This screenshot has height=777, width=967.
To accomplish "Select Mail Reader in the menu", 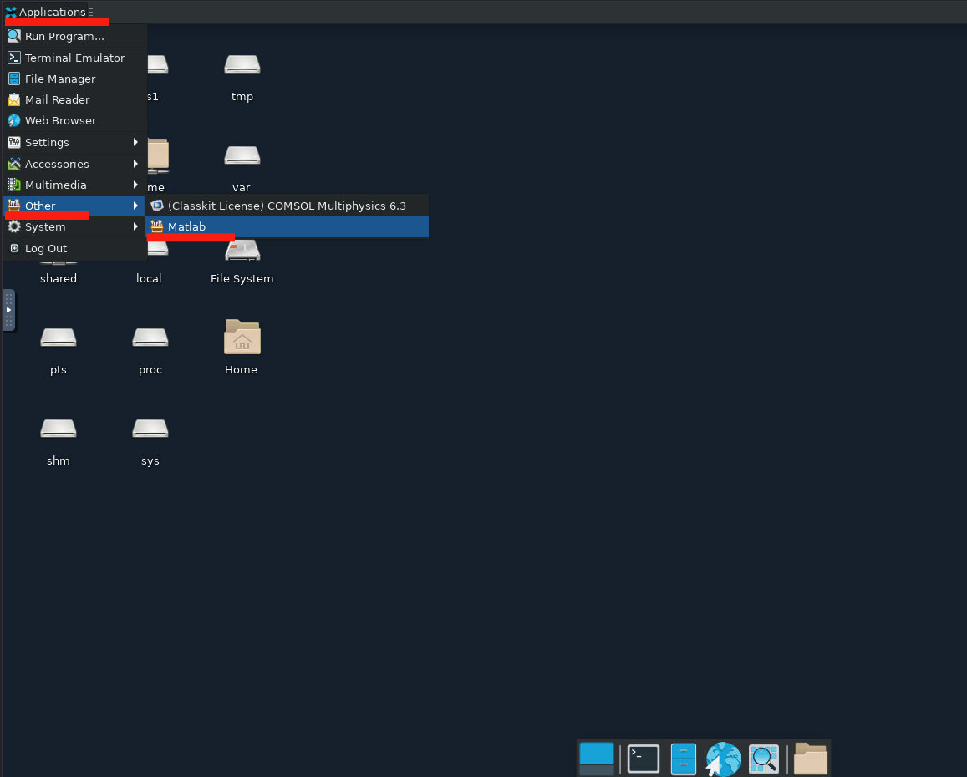I will coord(74,100).
